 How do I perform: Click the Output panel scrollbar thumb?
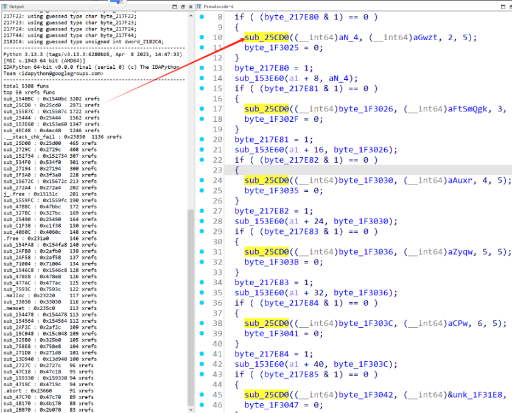[191, 308]
